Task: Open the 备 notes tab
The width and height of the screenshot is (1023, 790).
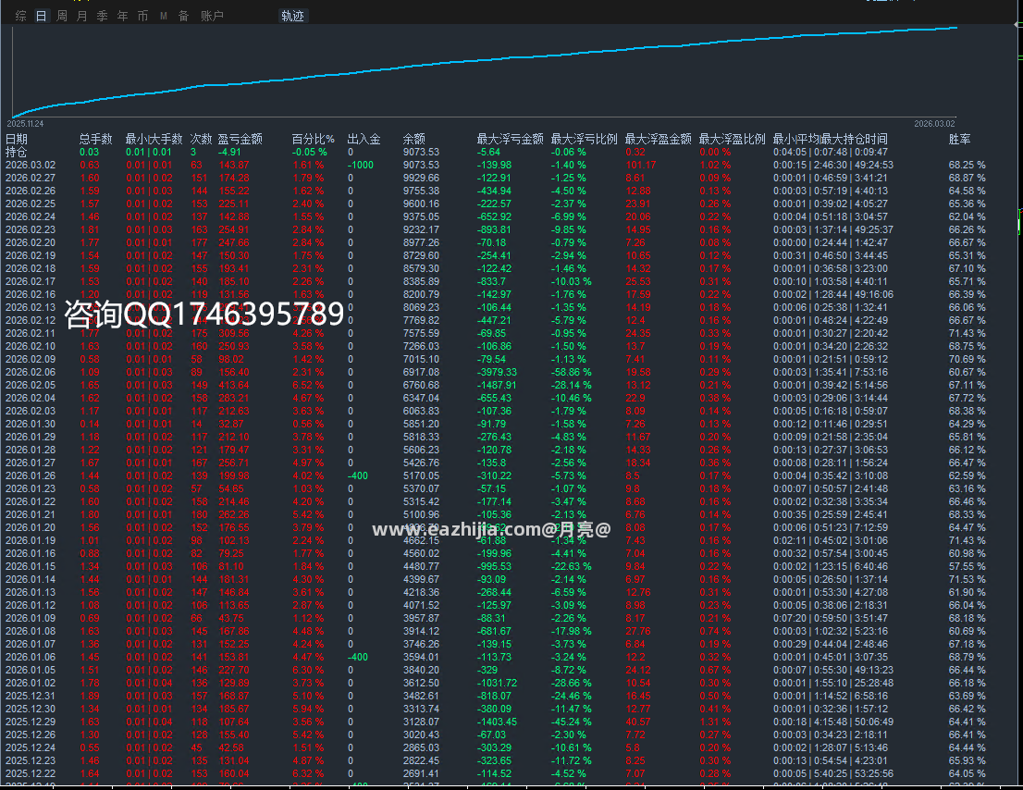Action: pyautogui.click(x=184, y=16)
